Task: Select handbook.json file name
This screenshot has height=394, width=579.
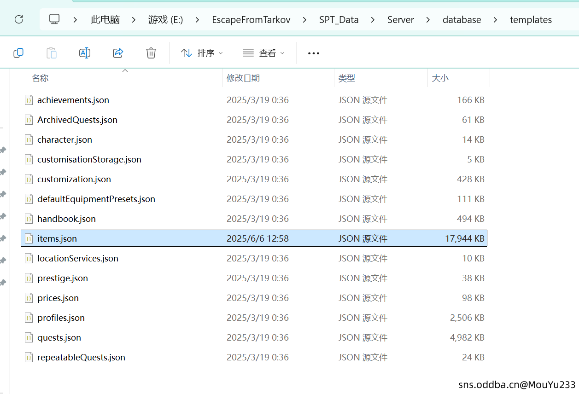Action: (66, 219)
